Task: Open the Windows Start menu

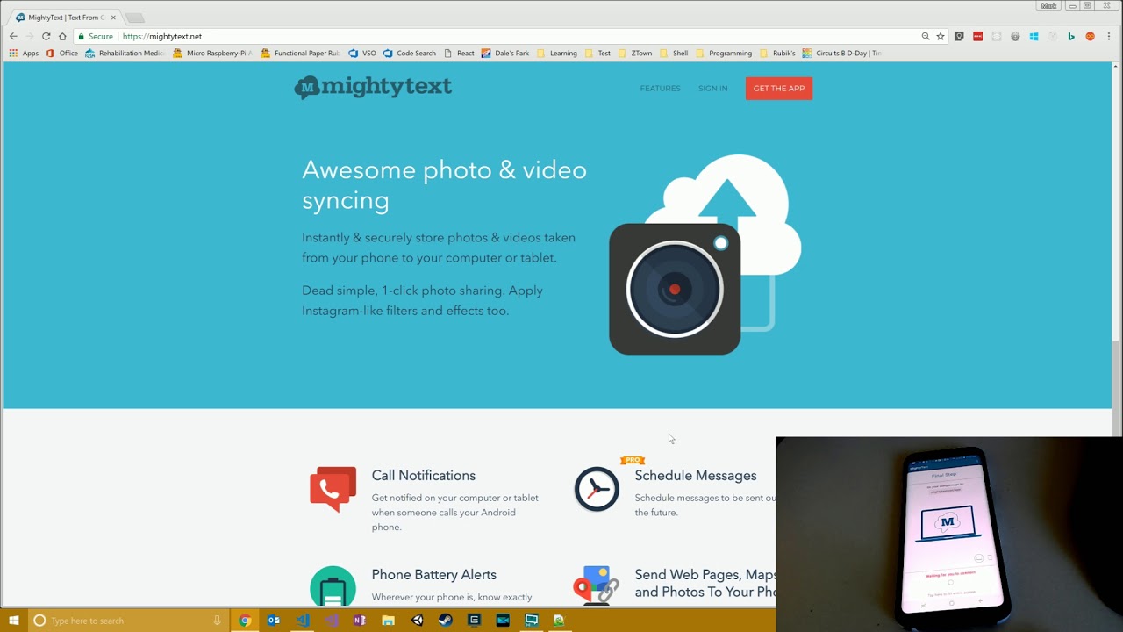Action: click(14, 621)
